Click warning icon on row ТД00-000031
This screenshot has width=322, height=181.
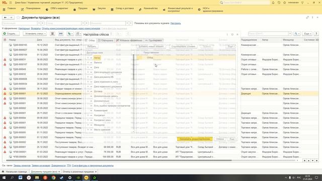tap(5, 59)
